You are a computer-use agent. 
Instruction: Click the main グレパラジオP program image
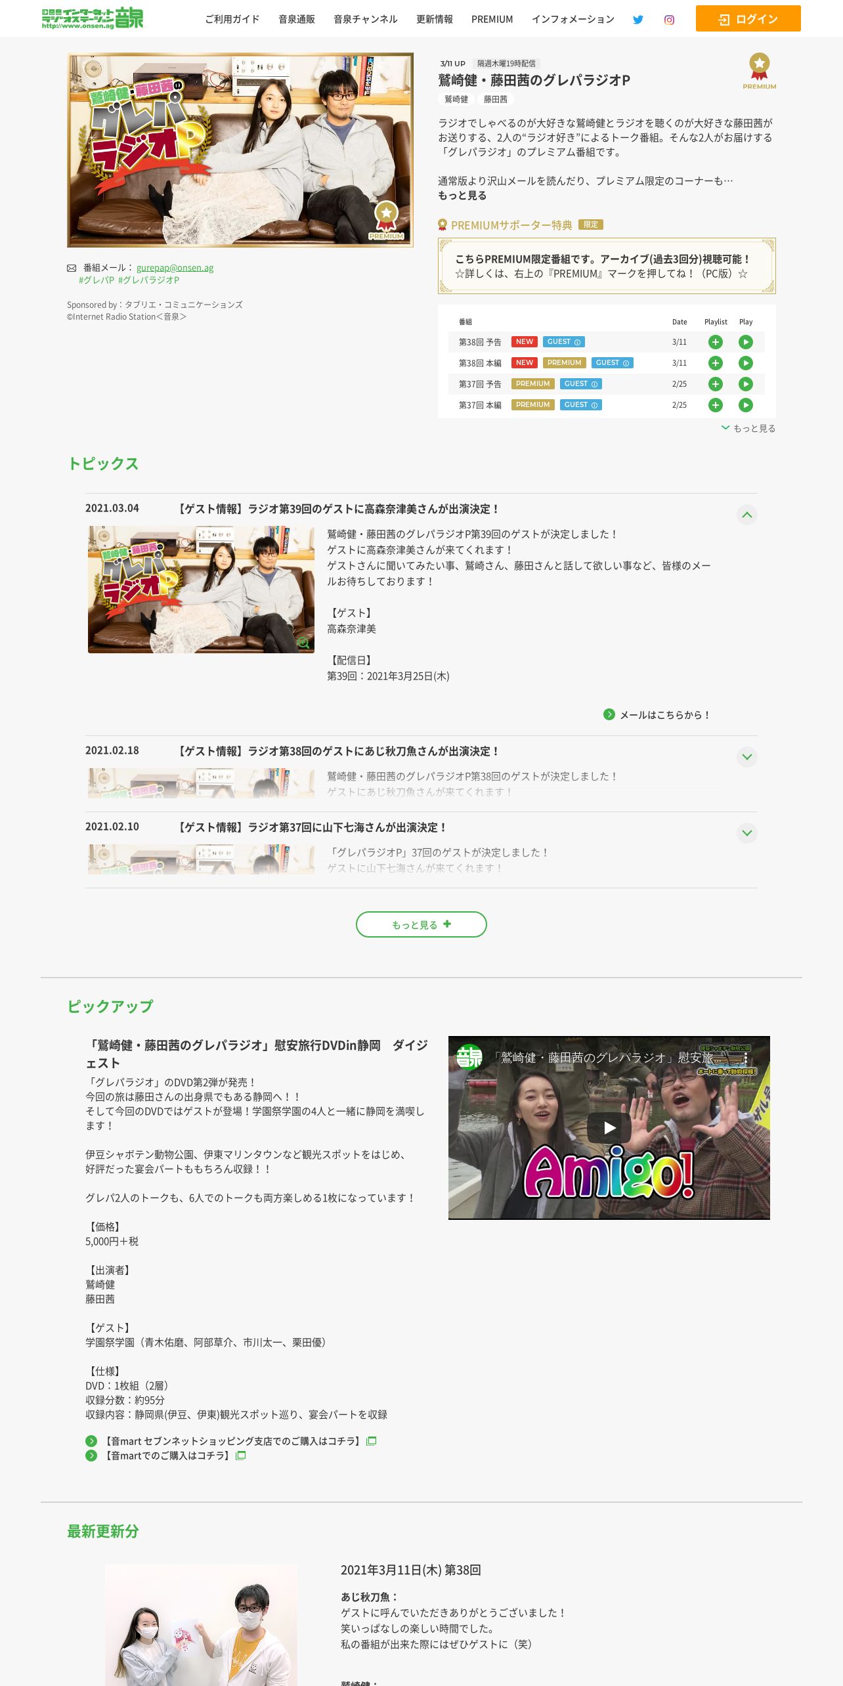pos(240,150)
